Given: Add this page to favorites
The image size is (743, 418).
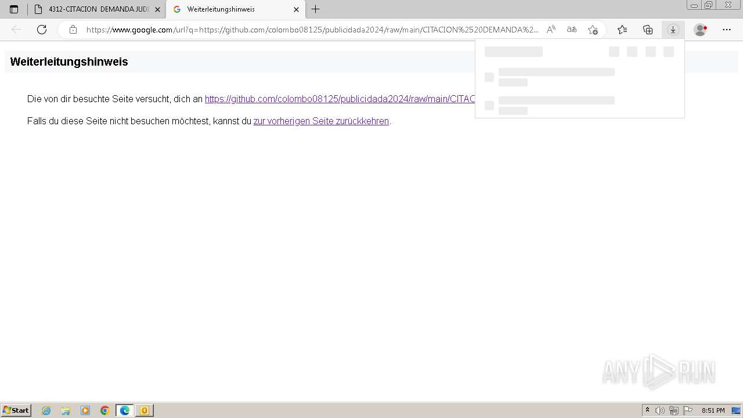Looking at the screenshot, I should (593, 30).
